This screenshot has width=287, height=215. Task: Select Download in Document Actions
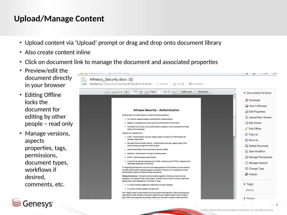(x=254, y=100)
